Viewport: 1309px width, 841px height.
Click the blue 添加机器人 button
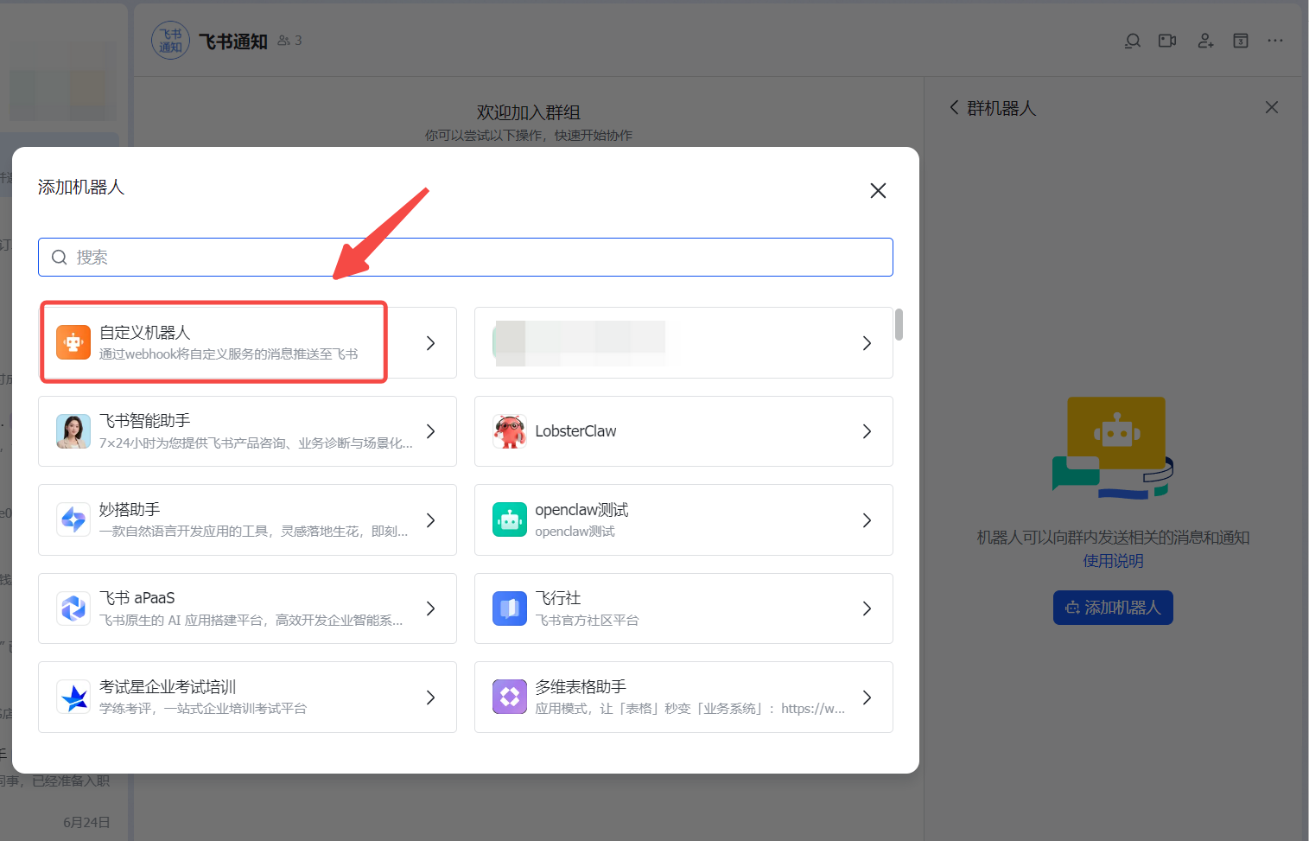(x=1113, y=608)
